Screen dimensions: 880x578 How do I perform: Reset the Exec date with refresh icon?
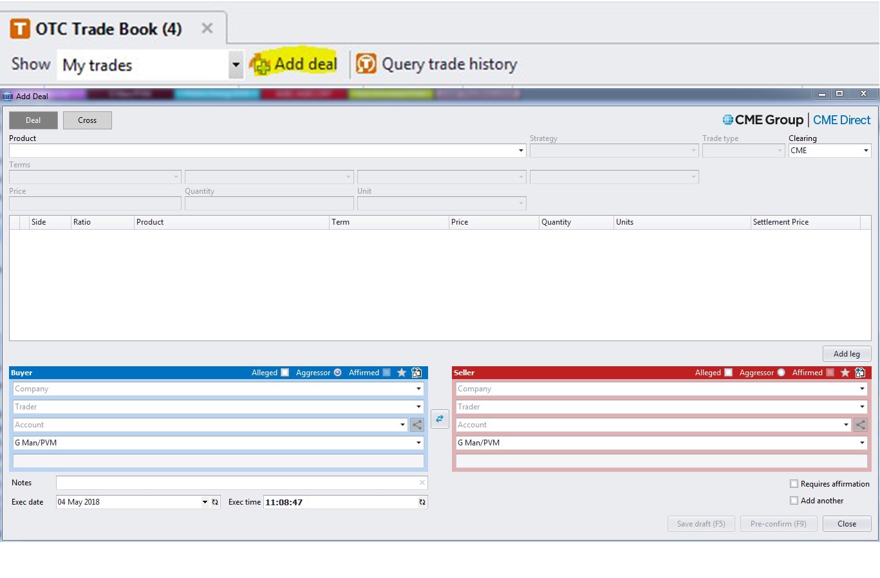[215, 502]
